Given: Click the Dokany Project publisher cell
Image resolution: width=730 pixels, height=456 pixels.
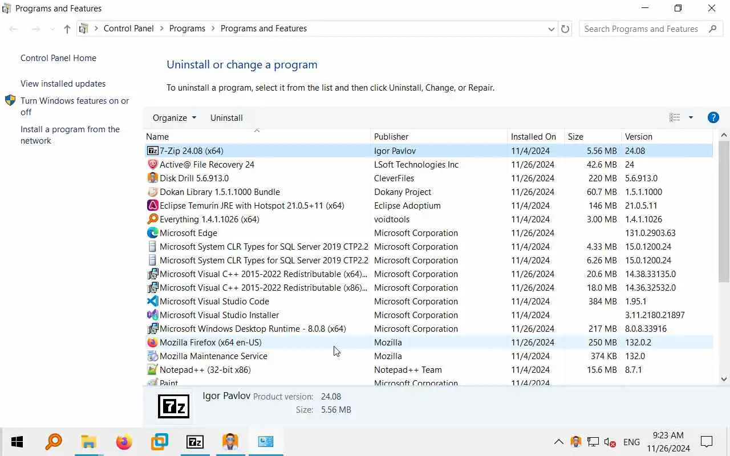Looking at the screenshot, I should 403,192.
